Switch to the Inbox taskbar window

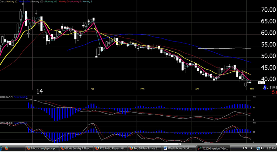click(x=42, y=148)
